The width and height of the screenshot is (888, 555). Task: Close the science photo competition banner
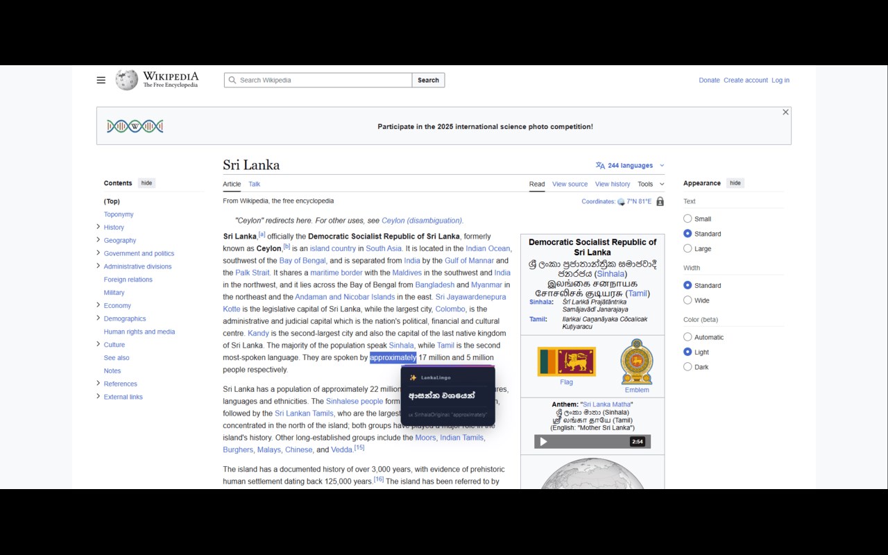click(x=785, y=112)
